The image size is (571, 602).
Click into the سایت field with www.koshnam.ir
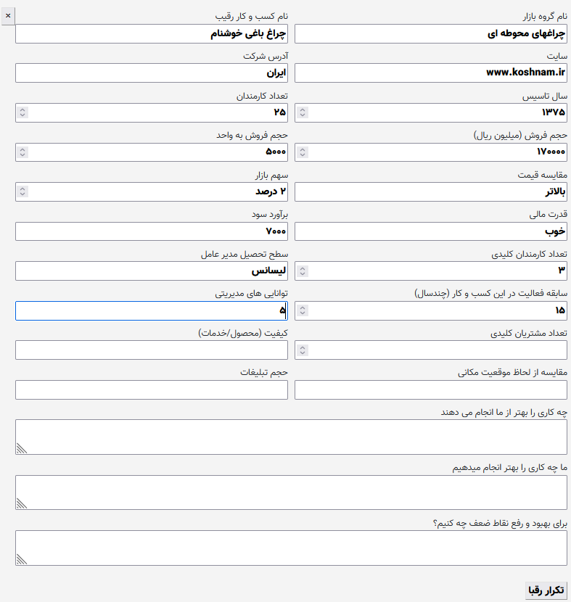click(431, 73)
